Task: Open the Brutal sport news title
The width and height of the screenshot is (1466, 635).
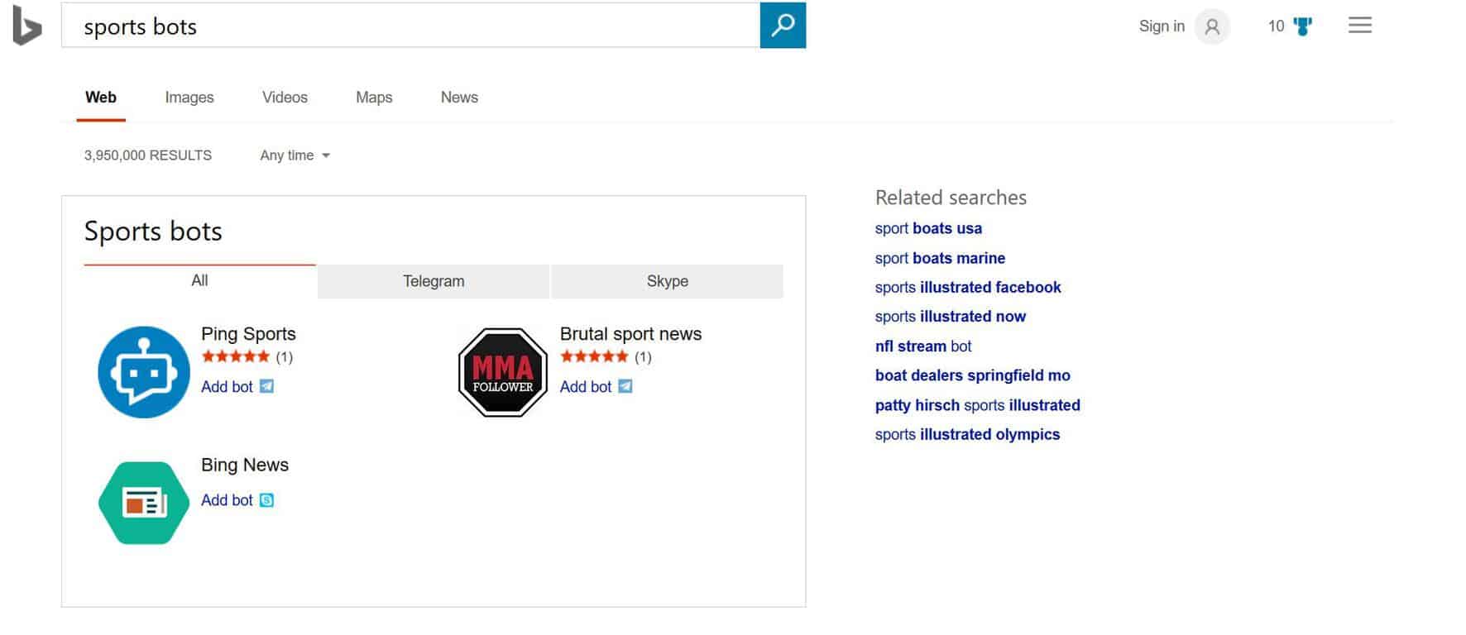Action: point(630,334)
